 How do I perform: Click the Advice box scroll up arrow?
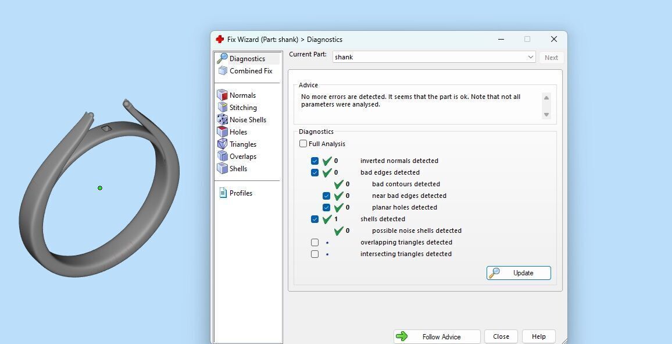tap(546, 98)
